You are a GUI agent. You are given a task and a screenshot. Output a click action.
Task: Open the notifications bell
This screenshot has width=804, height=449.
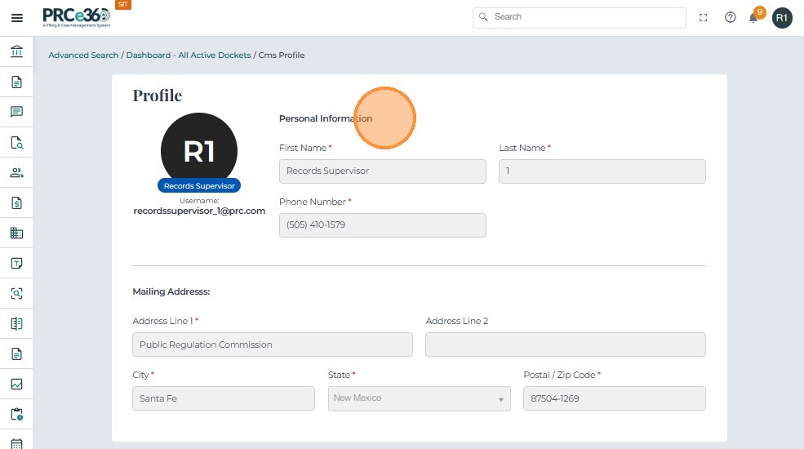click(754, 17)
